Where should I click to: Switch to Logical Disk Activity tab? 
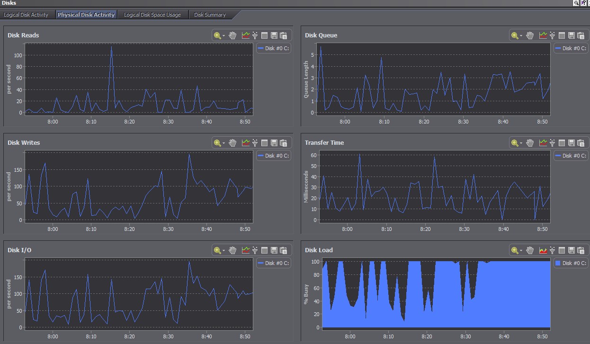tap(26, 15)
